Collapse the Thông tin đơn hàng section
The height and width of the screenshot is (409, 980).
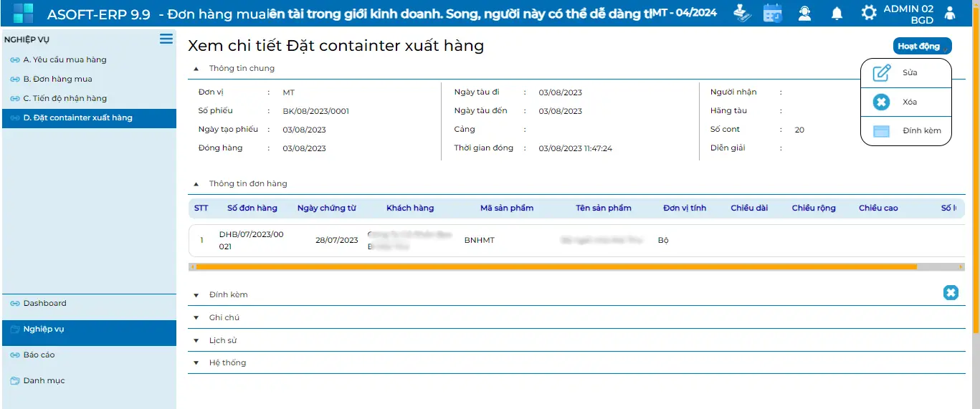click(x=196, y=184)
